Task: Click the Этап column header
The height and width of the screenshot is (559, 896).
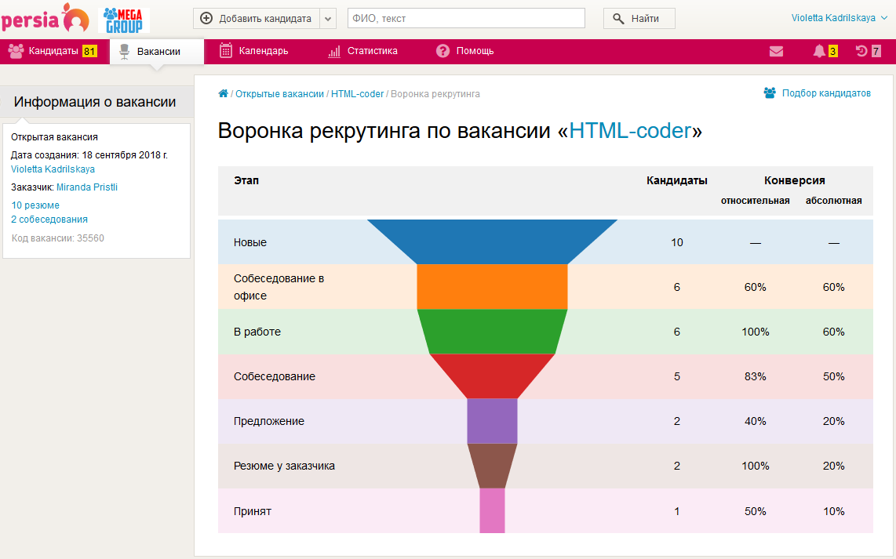Action: point(246,180)
